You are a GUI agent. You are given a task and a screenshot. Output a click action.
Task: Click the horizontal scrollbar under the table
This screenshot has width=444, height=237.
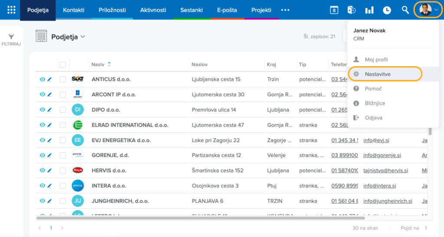tap(195, 218)
